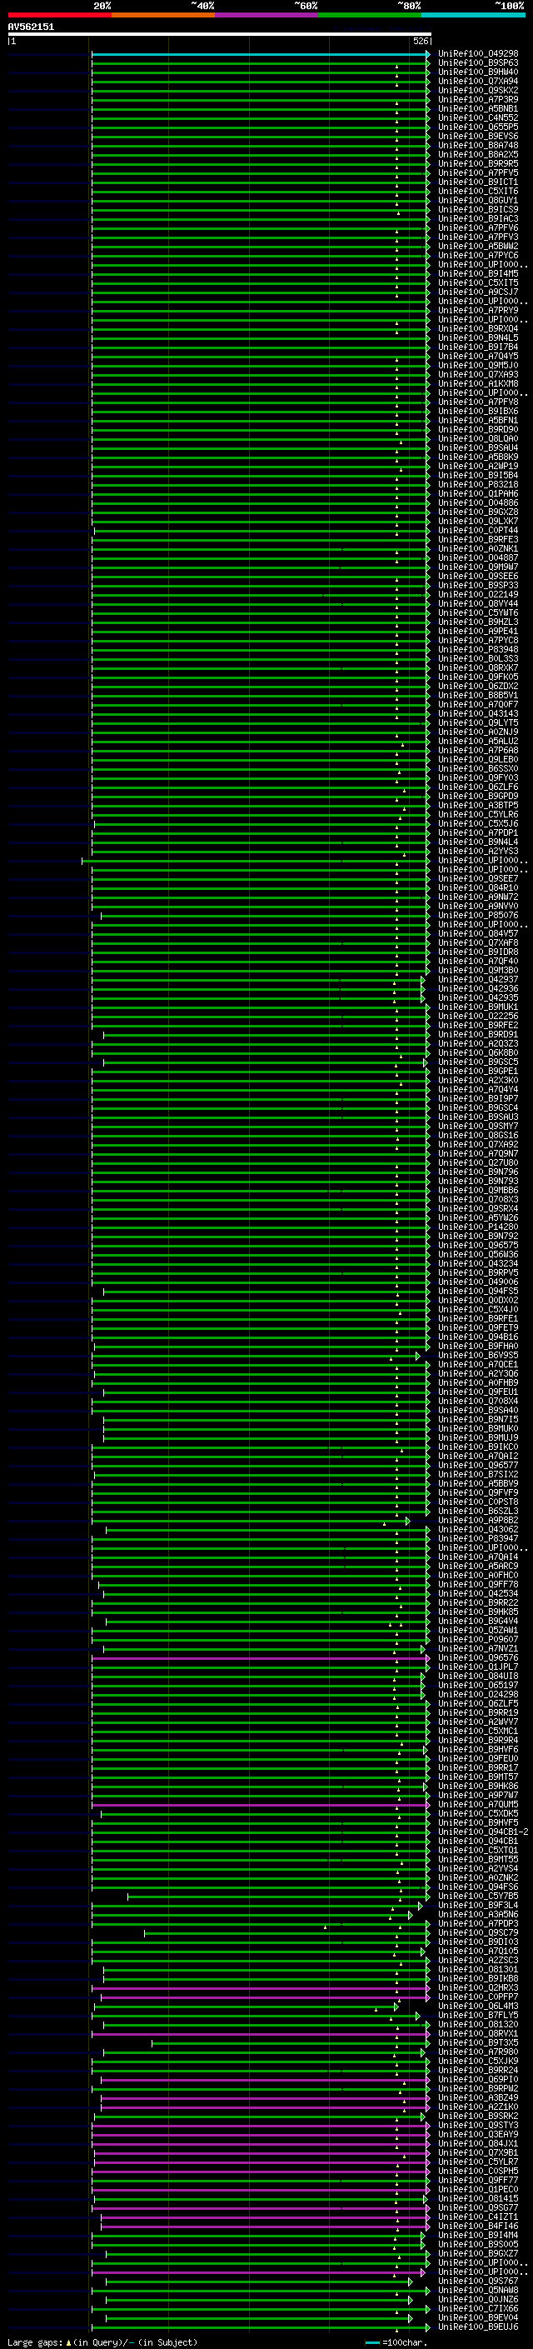
Task: Select the label UniRef100_A7PYC6
Action: pos(478,255)
